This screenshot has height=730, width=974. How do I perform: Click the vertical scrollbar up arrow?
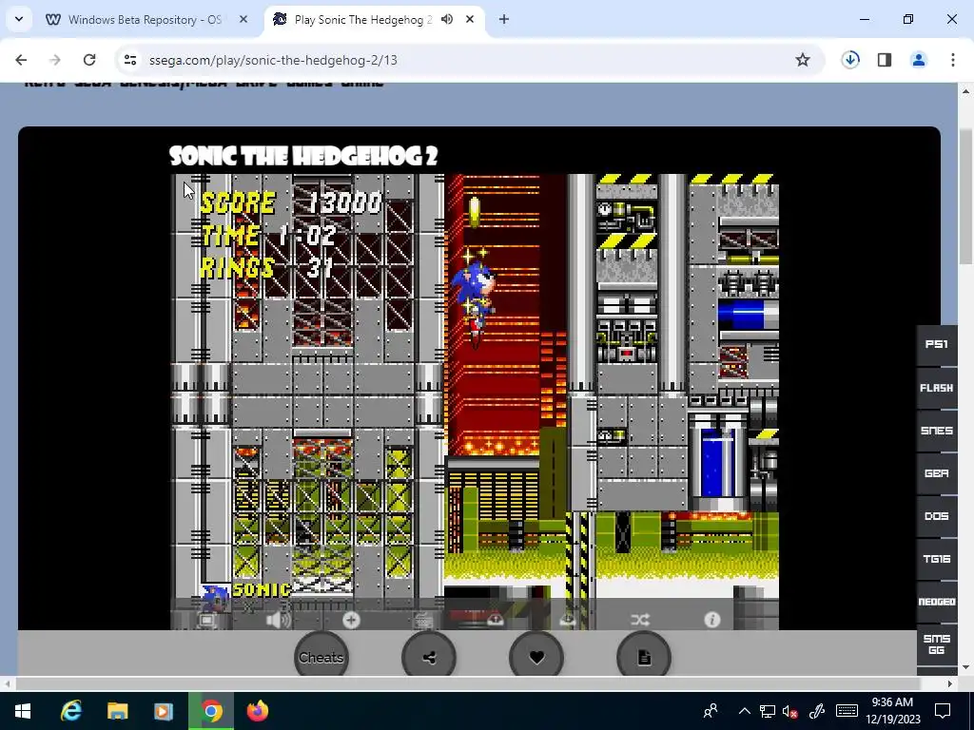[x=966, y=91]
